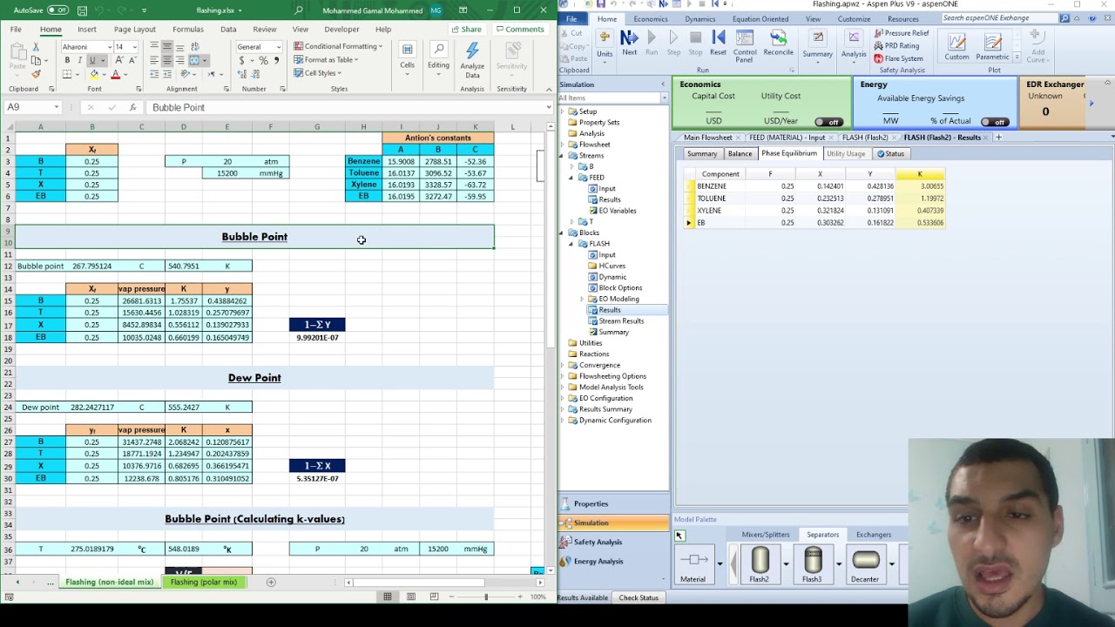Apply bold formatting in Excel

pyautogui.click(x=67, y=60)
